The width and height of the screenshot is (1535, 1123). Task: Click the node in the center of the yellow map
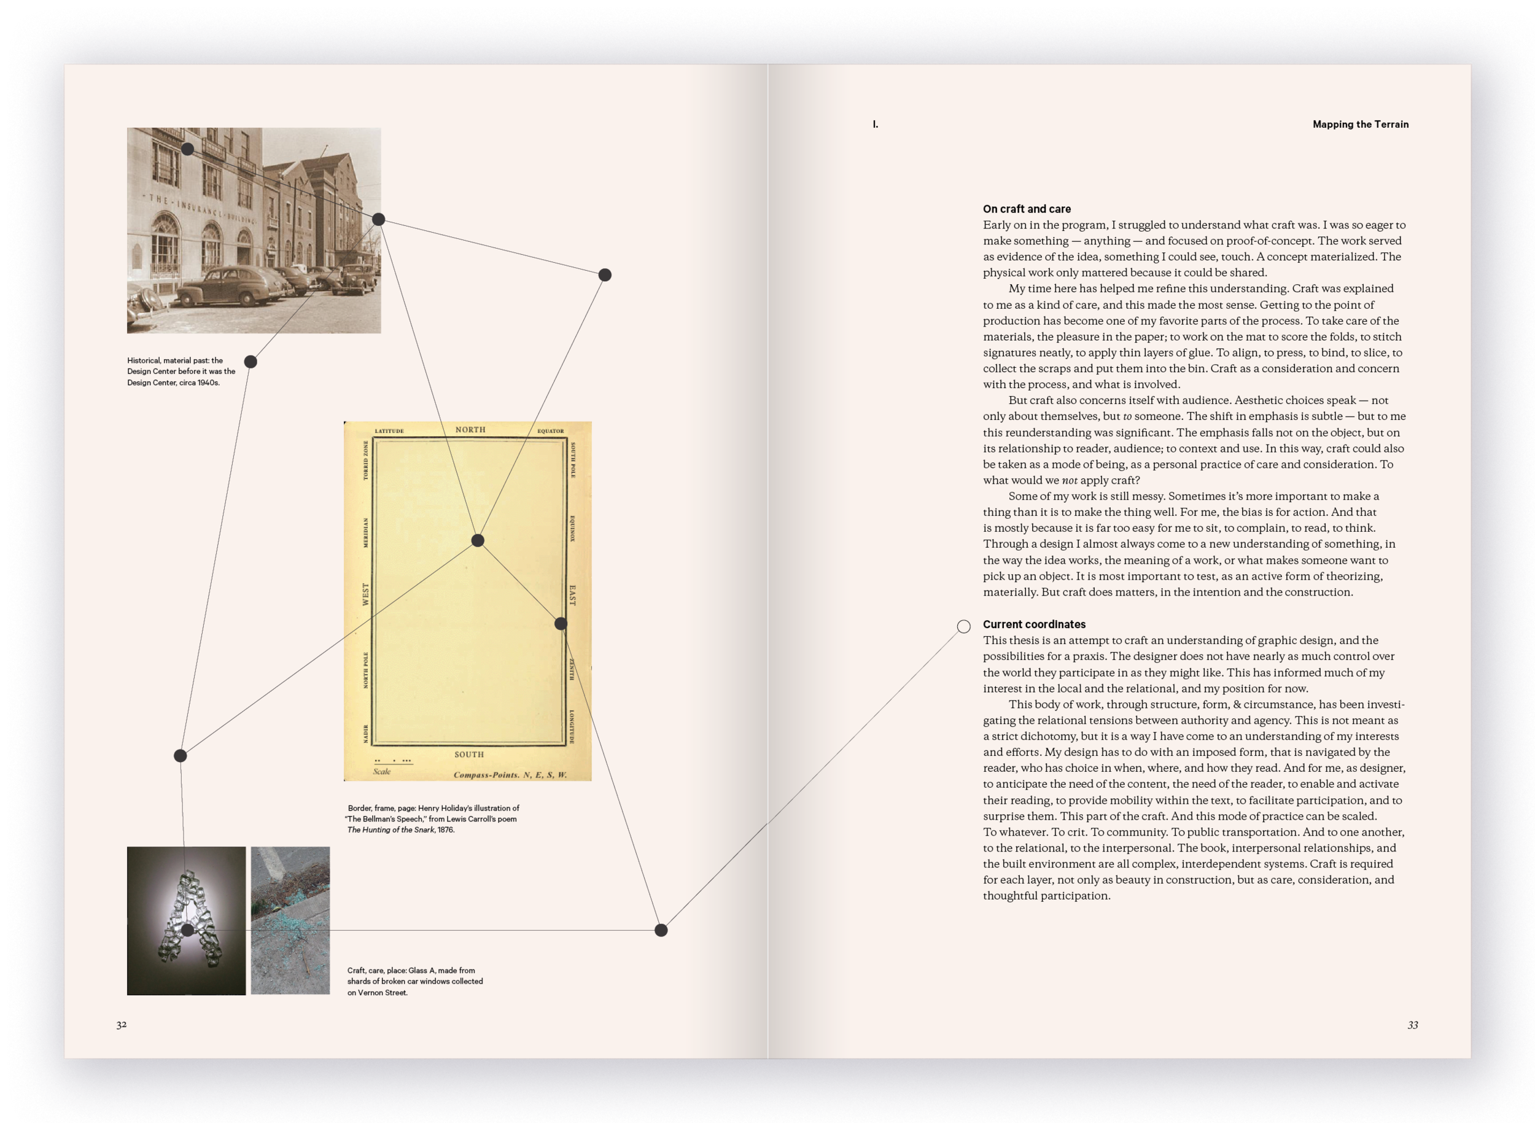point(478,540)
